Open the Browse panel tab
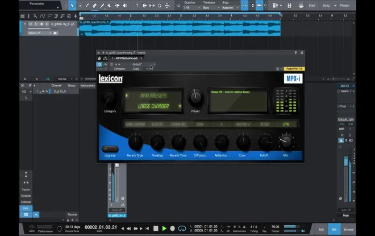 pos(348,230)
